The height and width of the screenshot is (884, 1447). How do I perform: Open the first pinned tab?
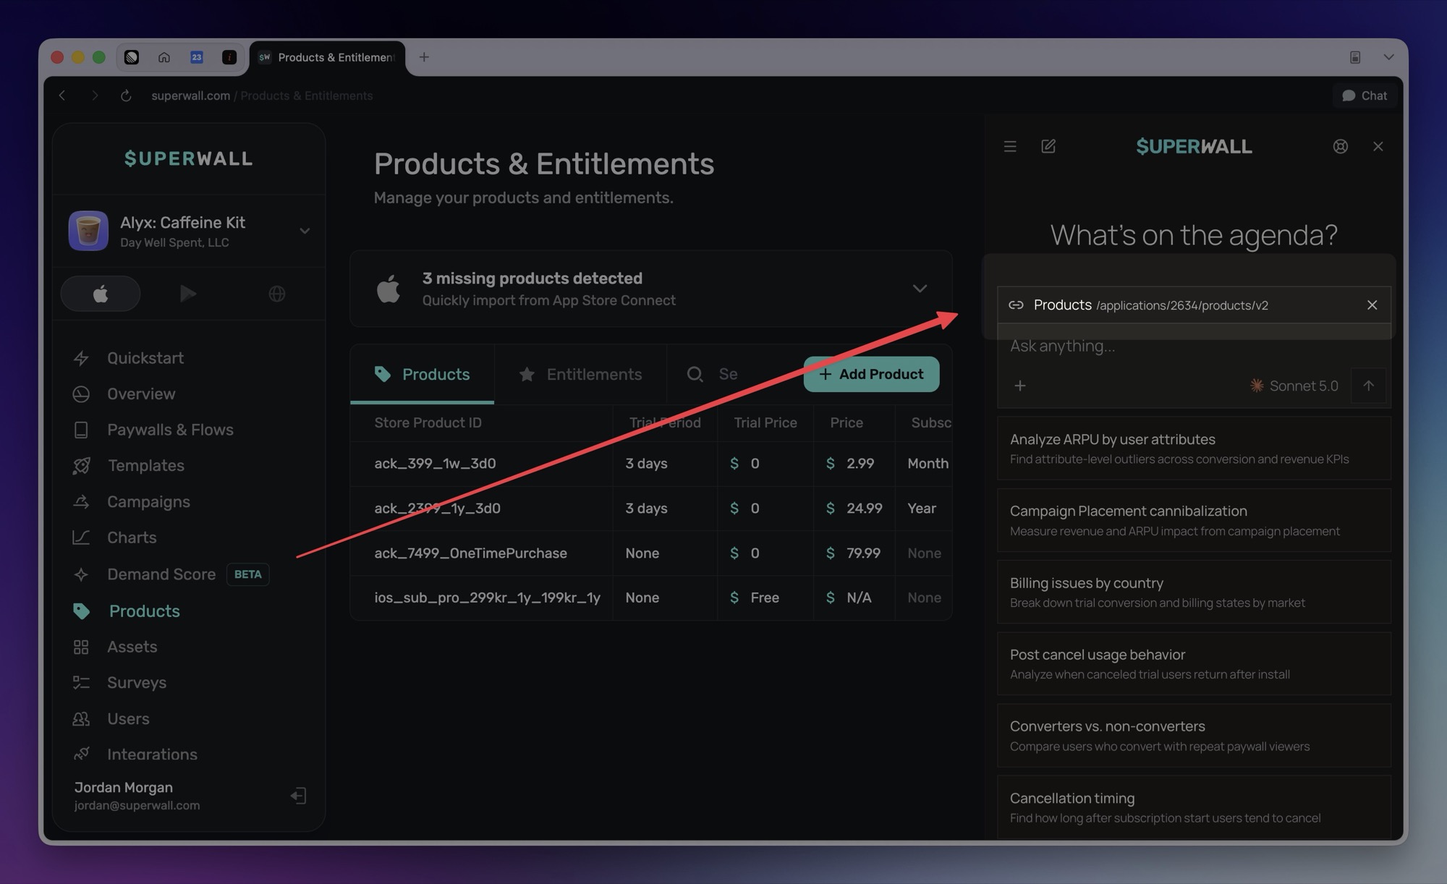pyautogui.click(x=132, y=57)
